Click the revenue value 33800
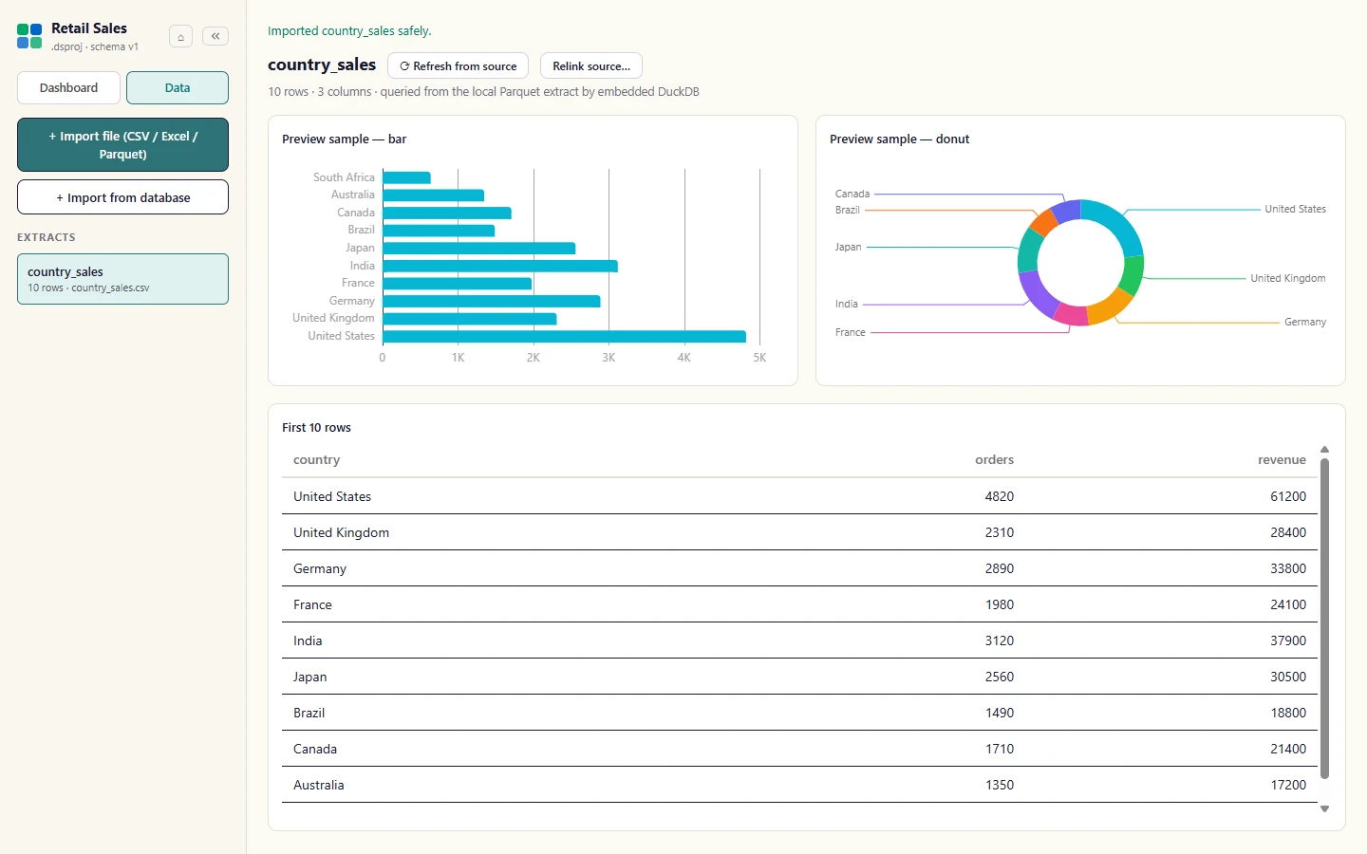Screen dimensions: 1367x854 click(x=1288, y=568)
